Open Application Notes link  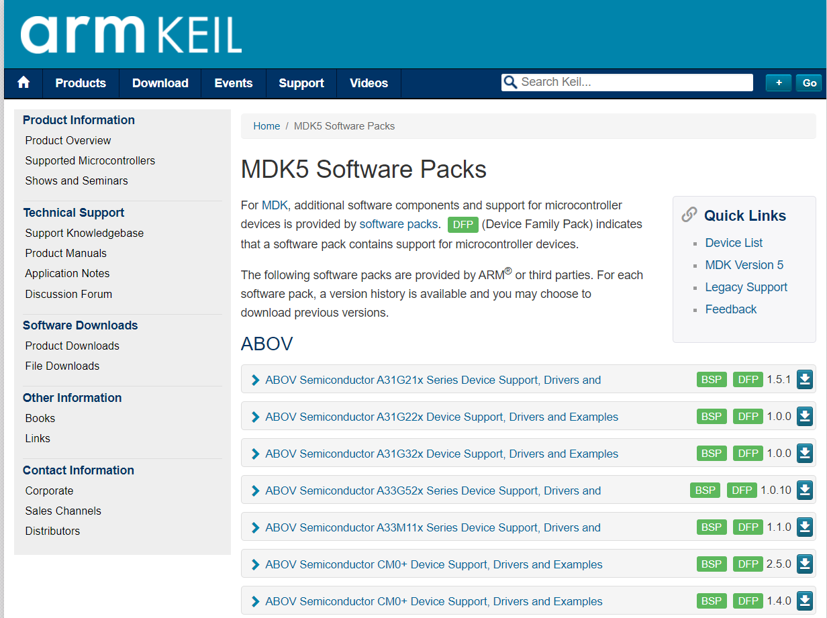click(67, 273)
